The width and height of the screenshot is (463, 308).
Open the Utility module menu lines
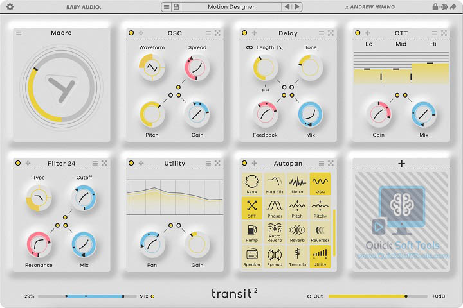coord(208,163)
